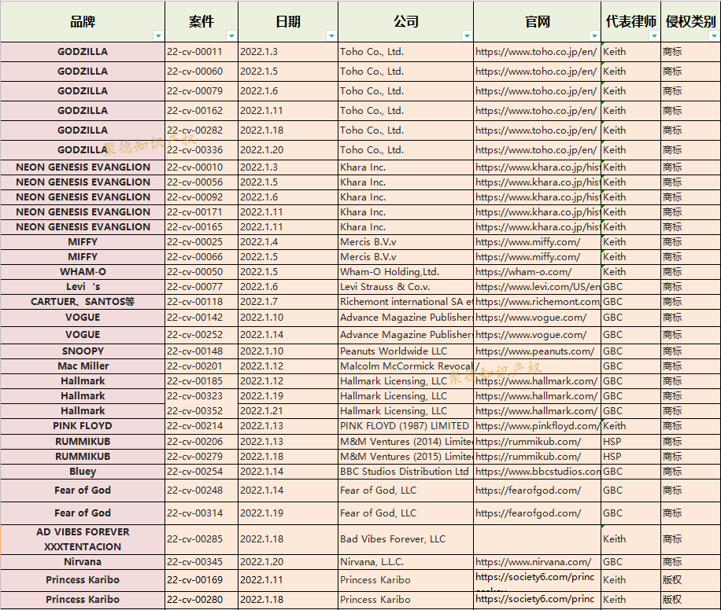Select the 品牌 header cell
This screenshot has height=610, width=721.
(x=83, y=21)
